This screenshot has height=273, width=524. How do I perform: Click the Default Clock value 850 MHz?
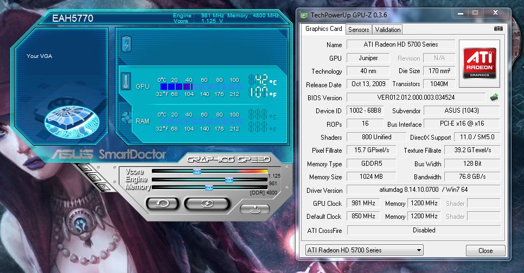pos(363,216)
